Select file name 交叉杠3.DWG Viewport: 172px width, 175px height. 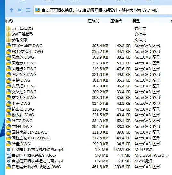(24, 98)
